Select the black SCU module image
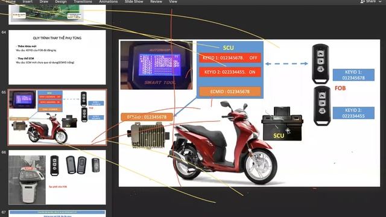 click(x=282, y=124)
